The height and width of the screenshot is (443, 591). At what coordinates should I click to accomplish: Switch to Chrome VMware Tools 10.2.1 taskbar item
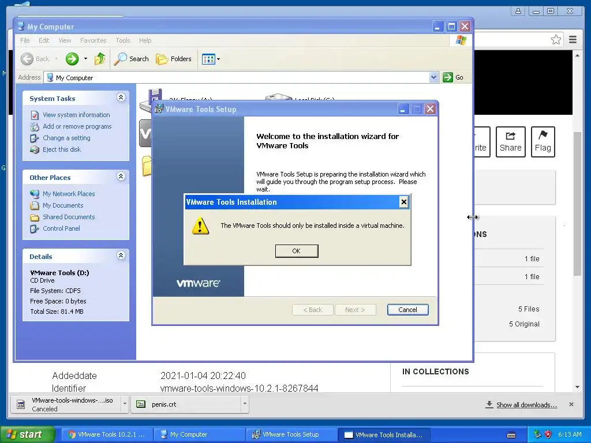[x=107, y=434]
